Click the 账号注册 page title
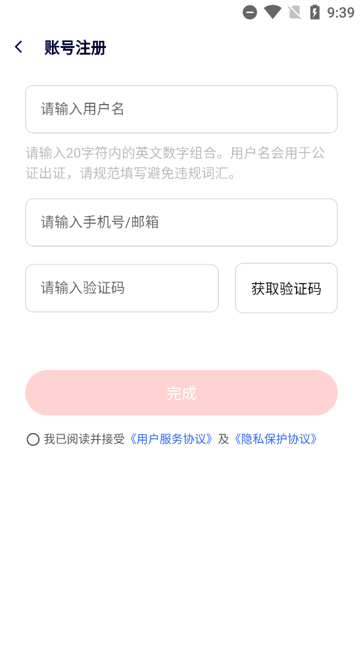The height and width of the screenshot is (647, 363). click(x=76, y=48)
